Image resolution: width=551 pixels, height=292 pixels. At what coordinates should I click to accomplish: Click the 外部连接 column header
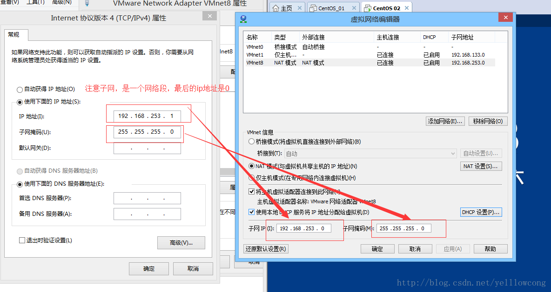click(336, 37)
